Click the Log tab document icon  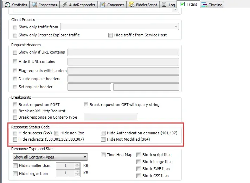tap(164, 5)
